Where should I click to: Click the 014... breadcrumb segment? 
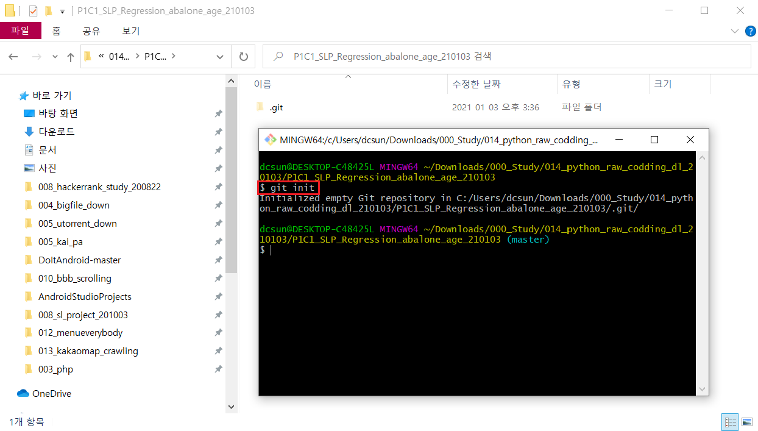coord(119,56)
